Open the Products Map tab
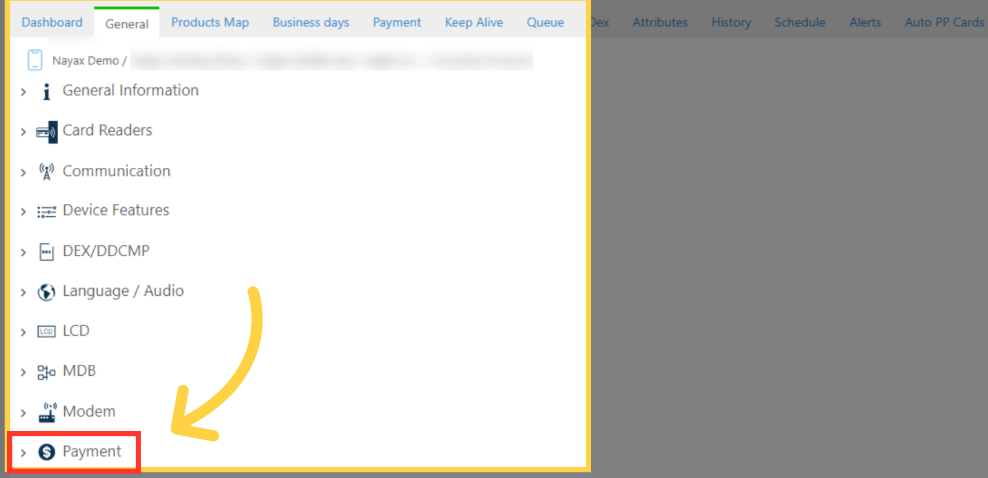Image resolution: width=988 pixels, height=478 pixels. 210,23
